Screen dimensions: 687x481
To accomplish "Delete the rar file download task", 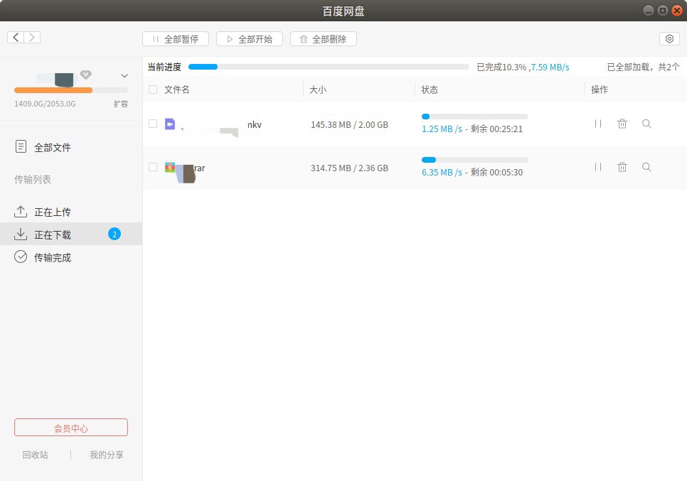I will tap(622, 167).
